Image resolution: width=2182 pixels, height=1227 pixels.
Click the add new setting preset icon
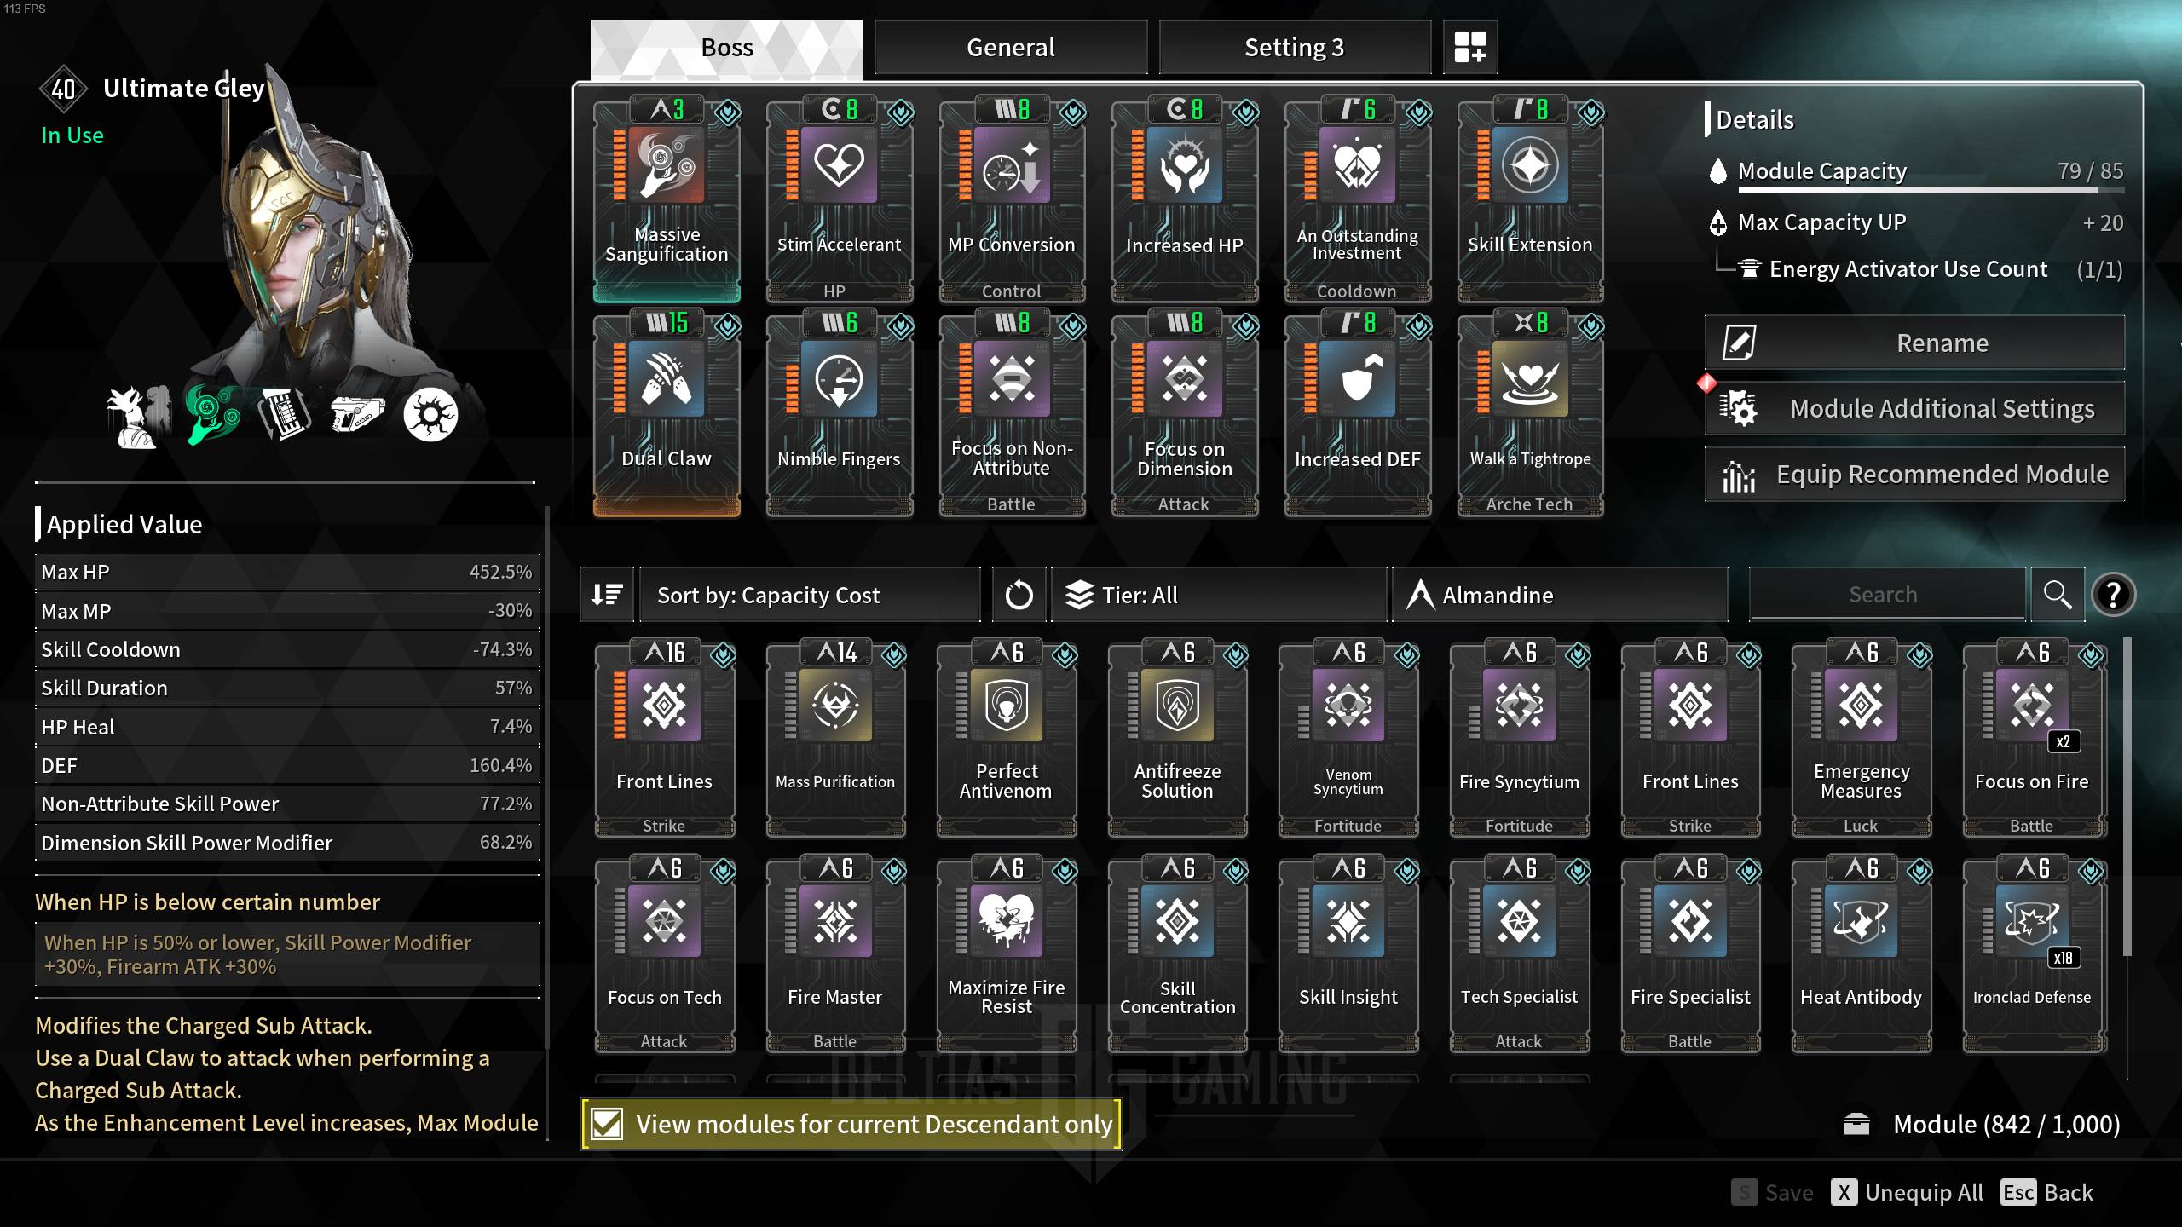click(x=1469, y=47)
